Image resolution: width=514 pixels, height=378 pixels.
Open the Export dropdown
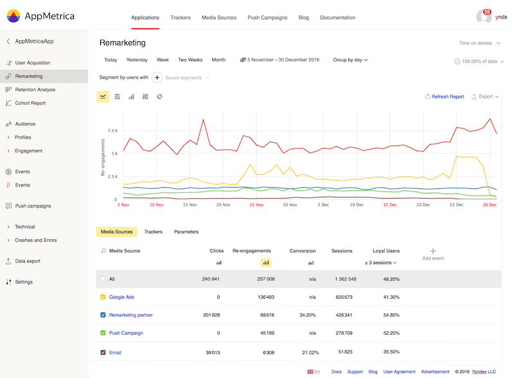tap(485, 96)
